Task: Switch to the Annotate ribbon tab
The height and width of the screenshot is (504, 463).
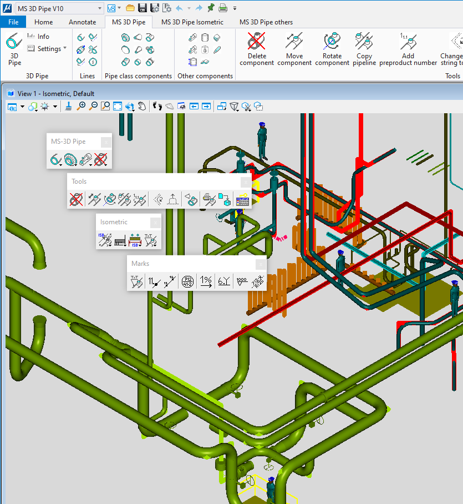Action: point(82,22)
